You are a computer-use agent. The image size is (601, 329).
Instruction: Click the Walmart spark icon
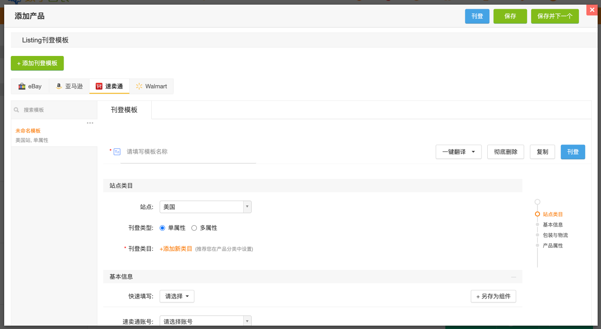(139, 86)
